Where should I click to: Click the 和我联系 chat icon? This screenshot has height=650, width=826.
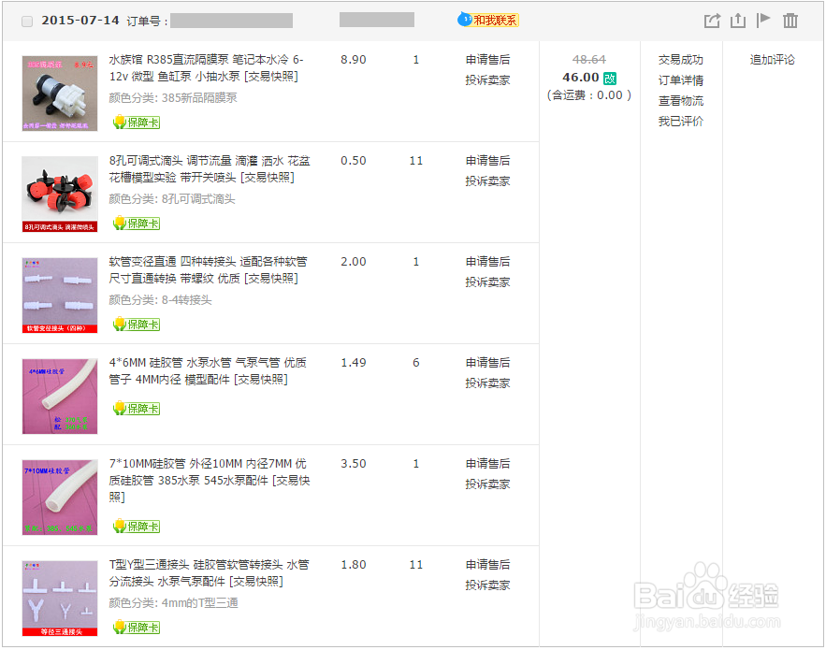coord(488,20)
